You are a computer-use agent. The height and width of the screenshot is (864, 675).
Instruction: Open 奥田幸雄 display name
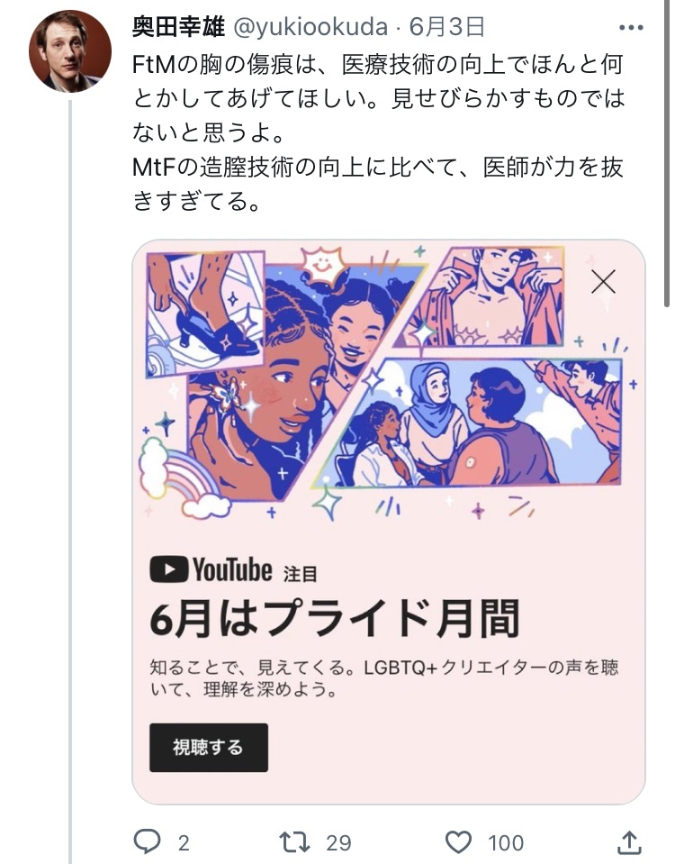(178, 26)
